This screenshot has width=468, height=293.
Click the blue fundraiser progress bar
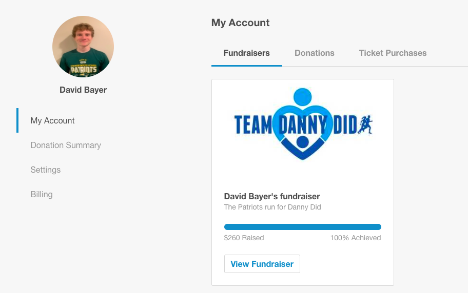tap(303, 227)
